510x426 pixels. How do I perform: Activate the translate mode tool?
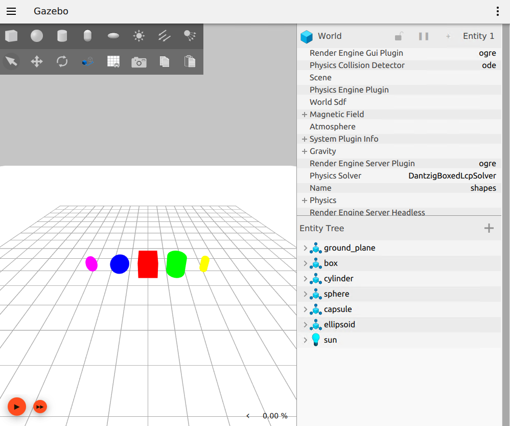click(x=37, y=61)
